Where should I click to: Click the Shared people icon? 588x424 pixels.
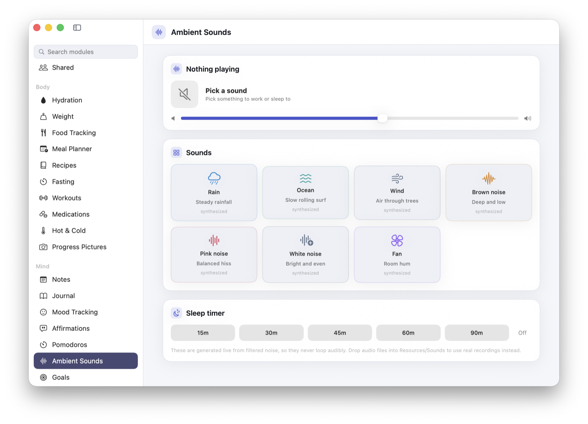(x=43, y=68)
